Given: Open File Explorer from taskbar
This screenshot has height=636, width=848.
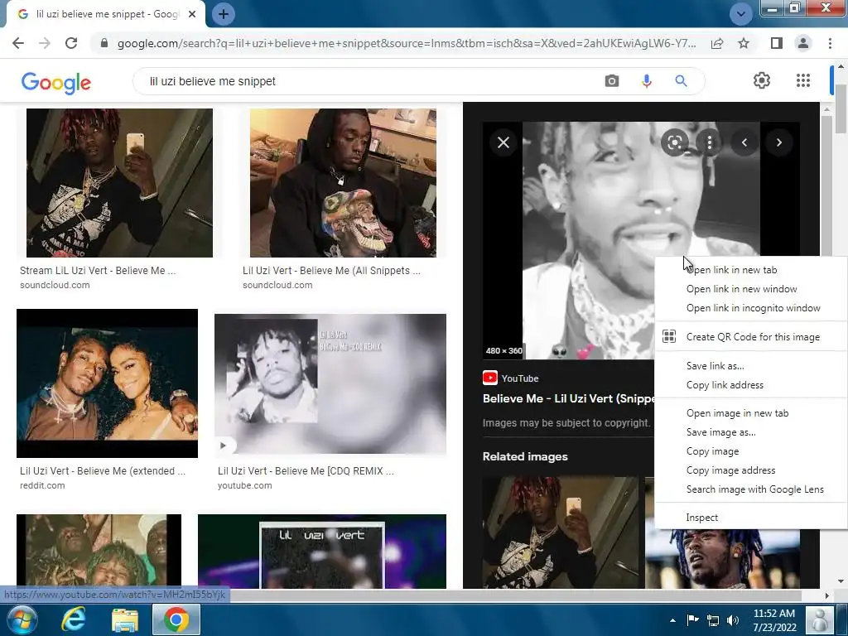Looking at the screenshot, I should tap(125, 619).
